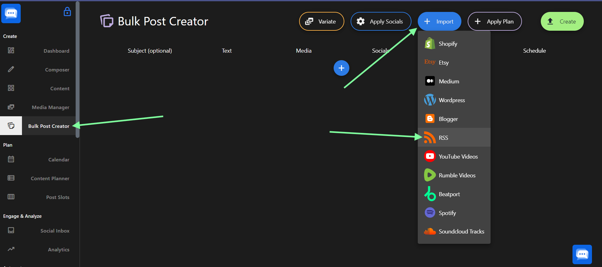
Task: Click the app logo chat icon top-left
Action: coord(11,13)
